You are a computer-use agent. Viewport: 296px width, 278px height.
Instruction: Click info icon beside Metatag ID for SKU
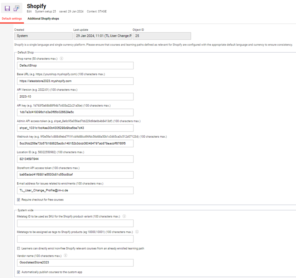tap(125, 217)
